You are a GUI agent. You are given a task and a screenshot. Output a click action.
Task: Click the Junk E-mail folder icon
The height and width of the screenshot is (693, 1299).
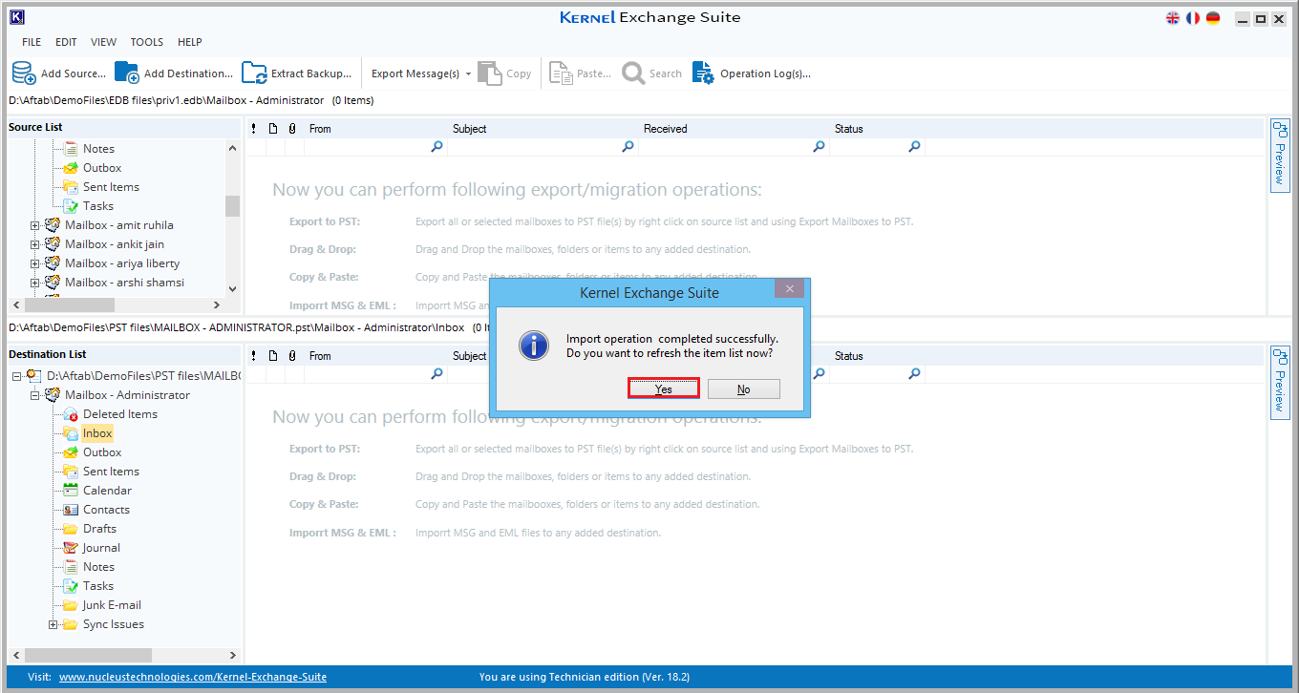tap(71, 604)
